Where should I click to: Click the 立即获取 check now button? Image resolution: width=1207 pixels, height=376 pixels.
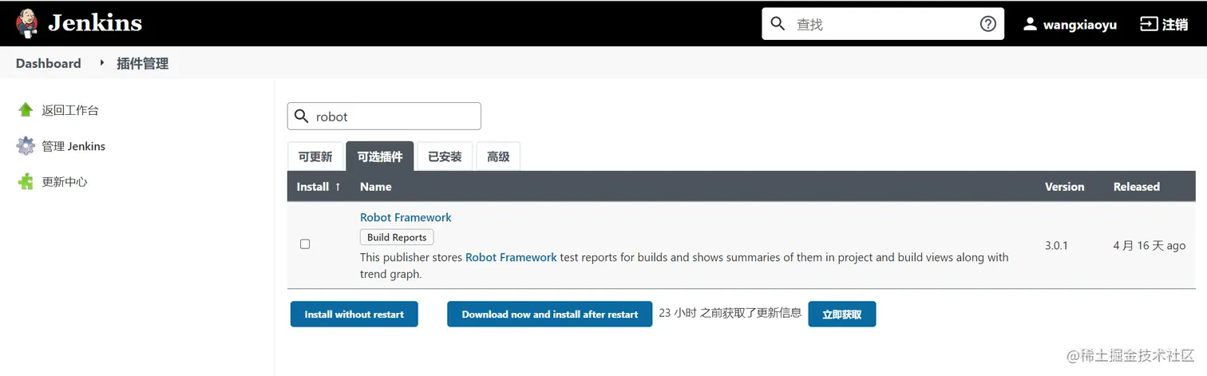click(x=842, y=315)
